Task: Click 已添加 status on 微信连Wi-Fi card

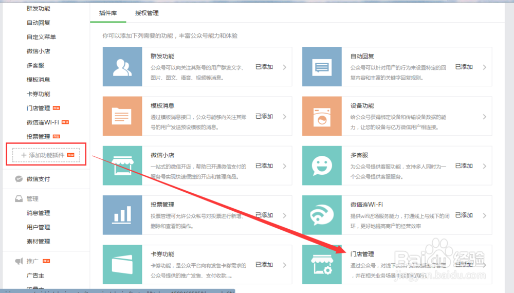Action: pos(464,215)
